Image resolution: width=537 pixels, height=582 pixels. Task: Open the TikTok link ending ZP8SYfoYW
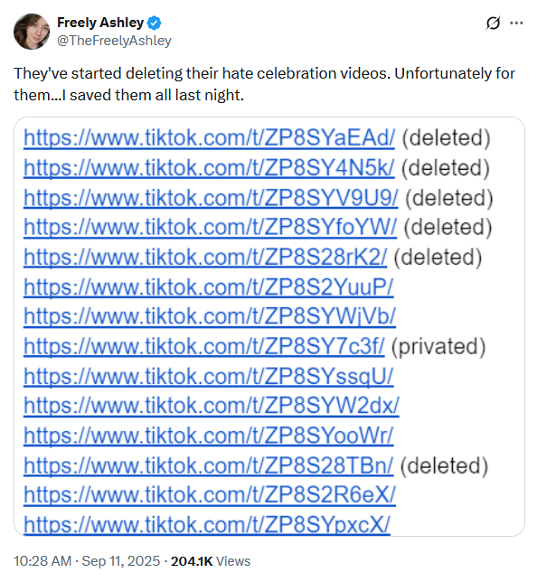(211, 227)
